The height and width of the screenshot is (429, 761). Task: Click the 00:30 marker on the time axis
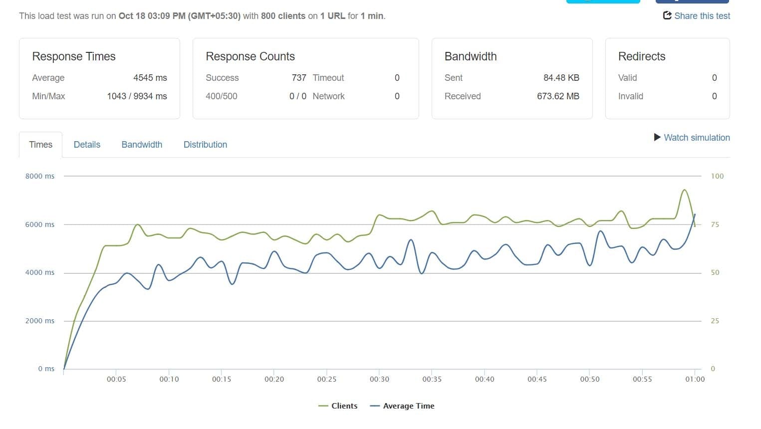tap(379, 379)
